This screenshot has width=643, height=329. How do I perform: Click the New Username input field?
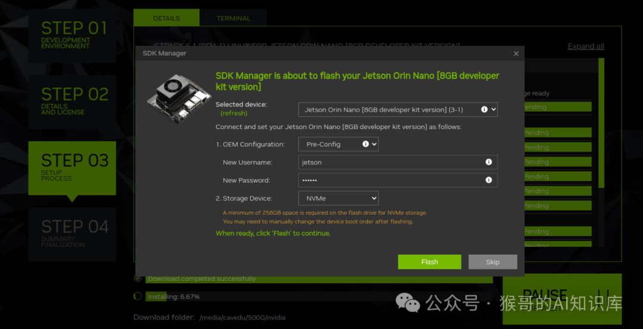398,162
